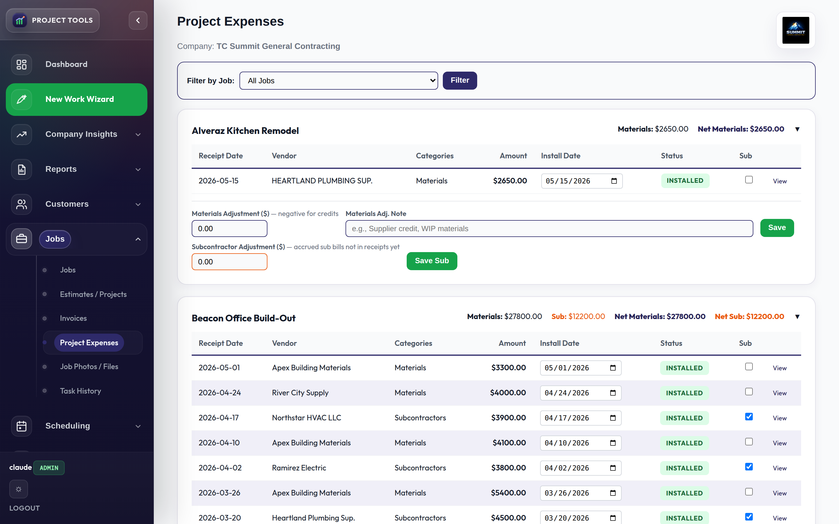839x524 pixels.
Task: Toggle theme with the sun icon
Action: (19, 489)
